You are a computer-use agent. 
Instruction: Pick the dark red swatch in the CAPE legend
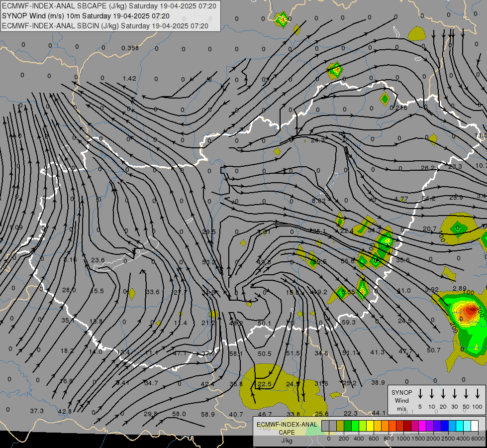coord(407,426)
